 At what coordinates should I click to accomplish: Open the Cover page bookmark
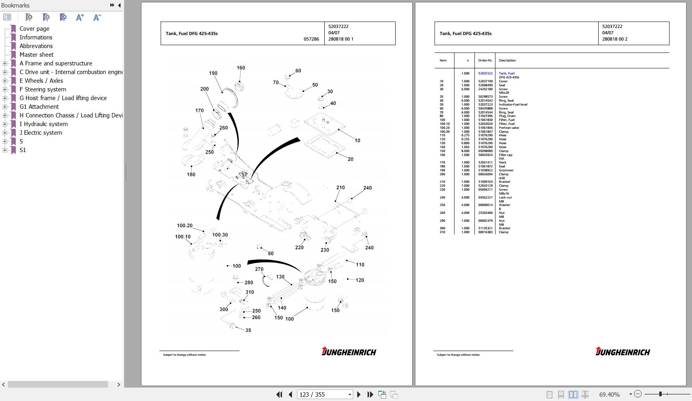(x=34, y=29)
